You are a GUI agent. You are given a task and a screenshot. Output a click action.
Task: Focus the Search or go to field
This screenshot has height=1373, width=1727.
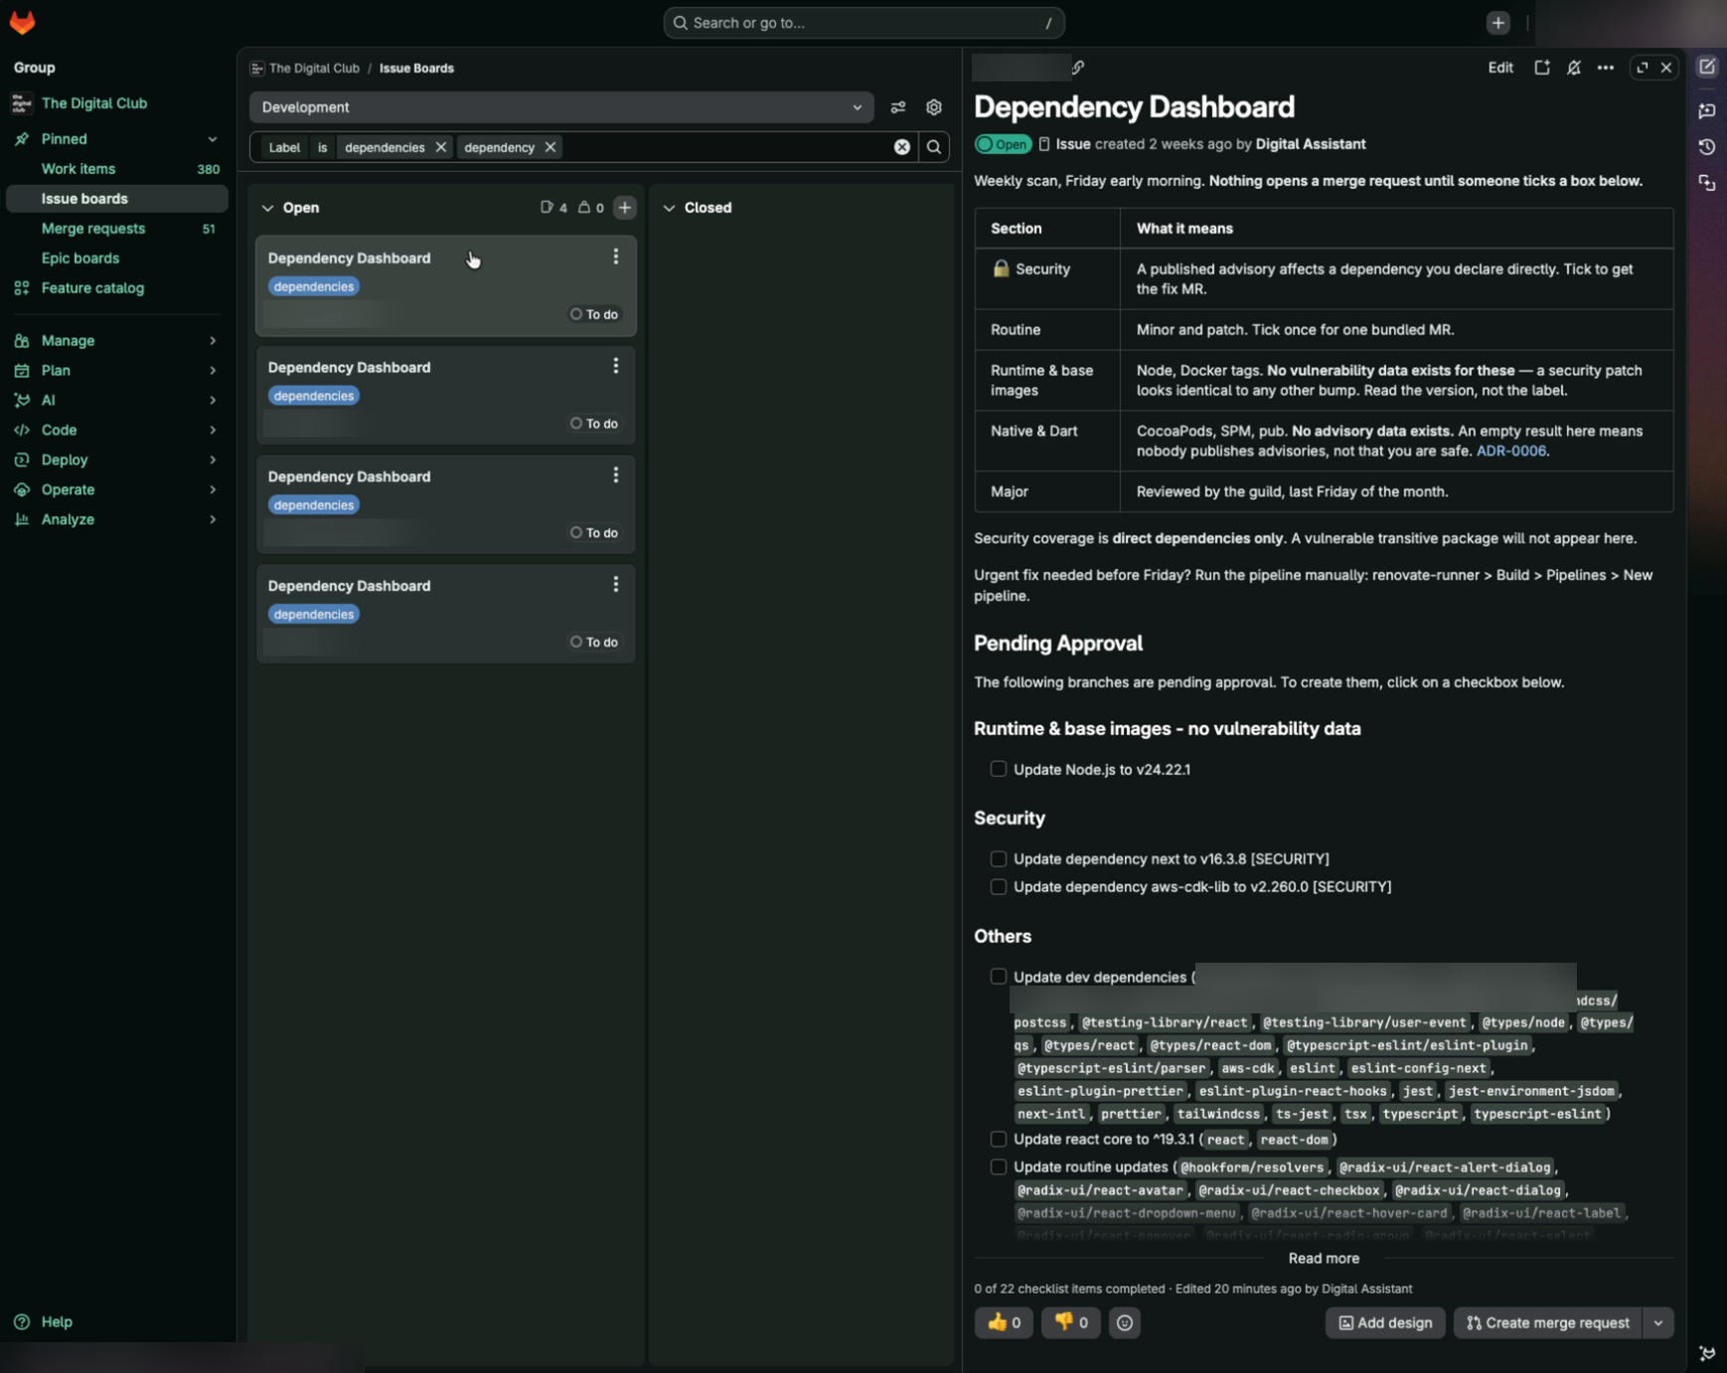coord(863,22)
